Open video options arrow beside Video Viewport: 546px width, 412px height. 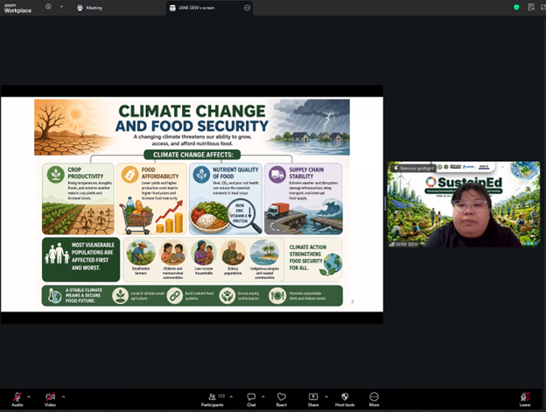point(63,396)
